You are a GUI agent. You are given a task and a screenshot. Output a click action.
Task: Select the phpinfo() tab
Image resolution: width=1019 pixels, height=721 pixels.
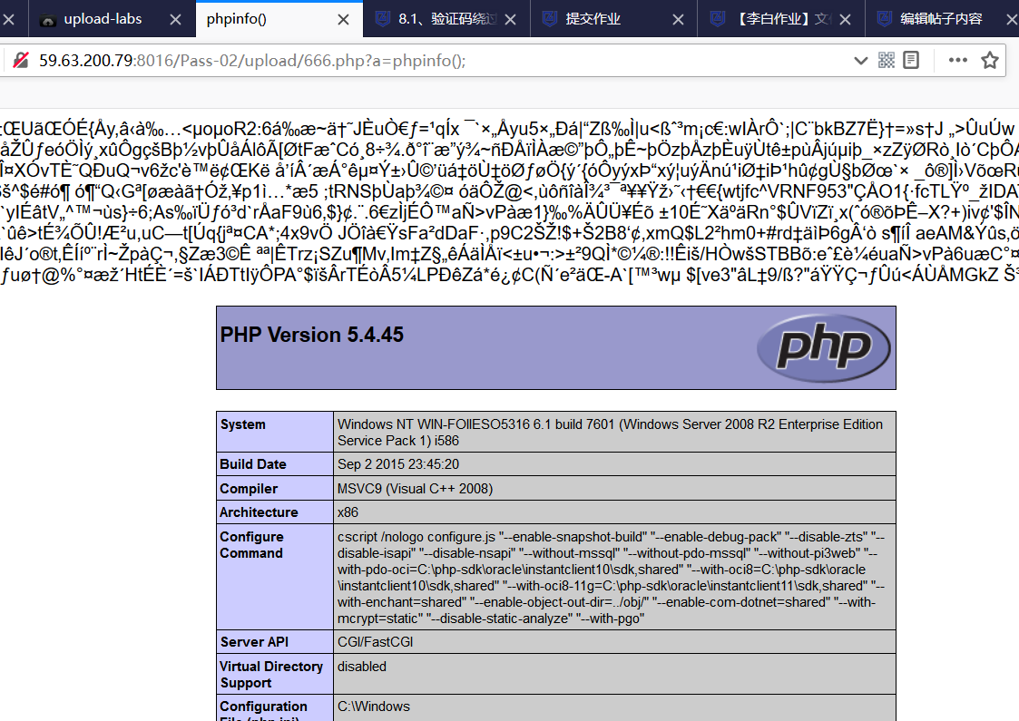[x=279, y=19]
